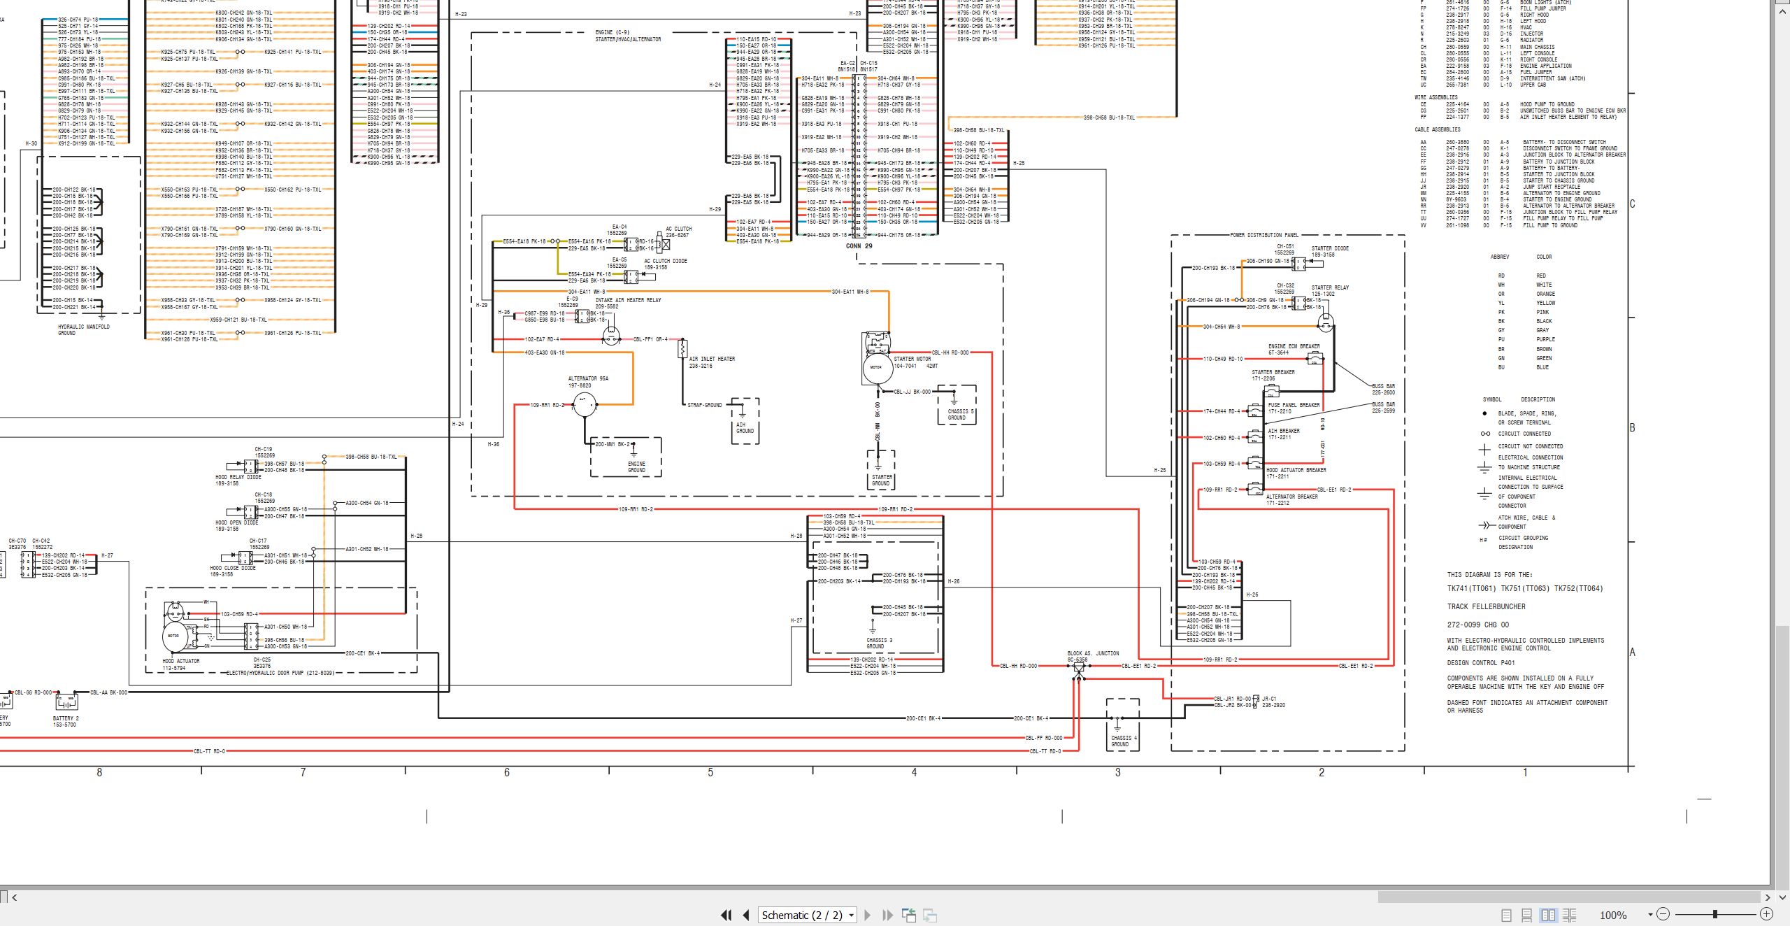This screenshot has height=926, width=1790.
Task: Click the horizontal scrollbar thumb
Action: pyautogui.click(x=1569, y=897)
